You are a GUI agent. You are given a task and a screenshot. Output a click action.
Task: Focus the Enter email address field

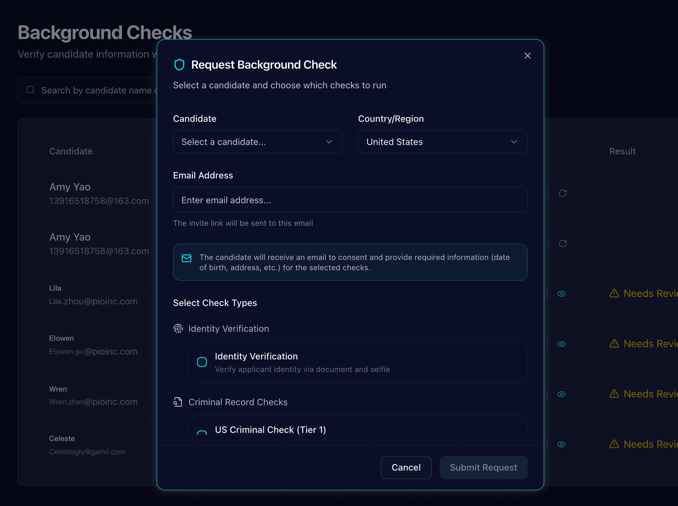[x=350, y=200]
